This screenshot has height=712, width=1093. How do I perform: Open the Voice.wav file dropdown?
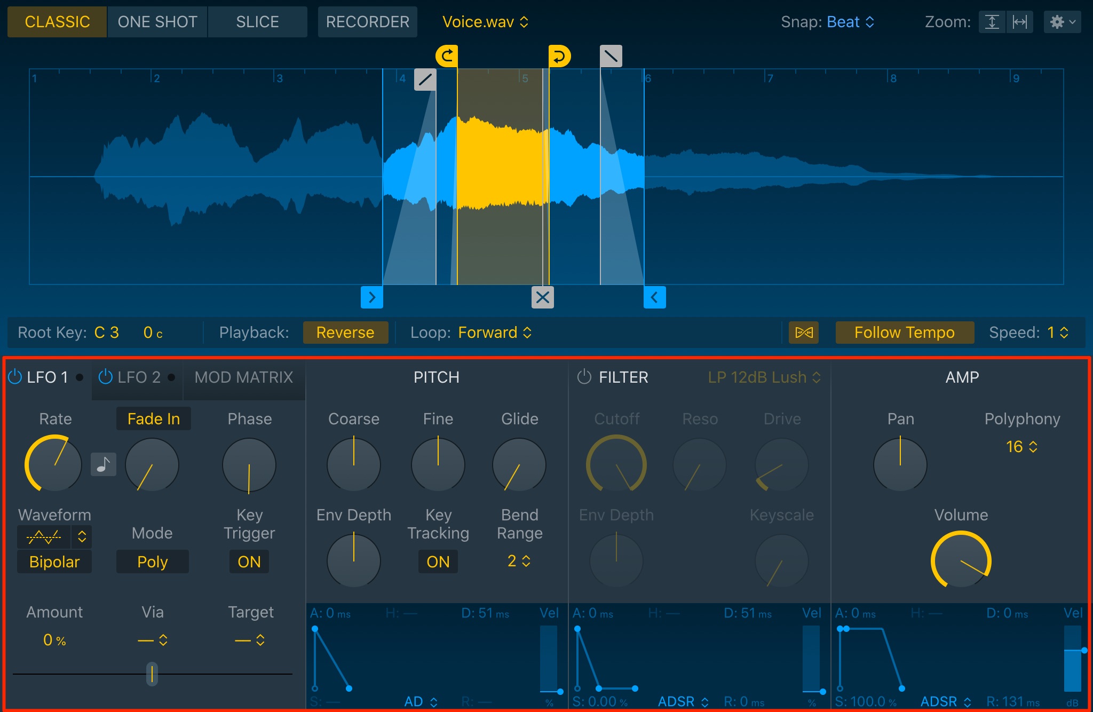[x=485, y=22]
